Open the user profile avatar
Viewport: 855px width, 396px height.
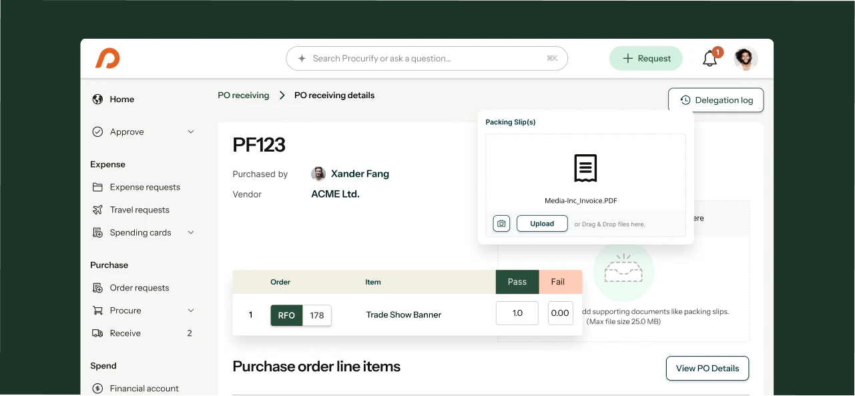(x=746, y=59)
